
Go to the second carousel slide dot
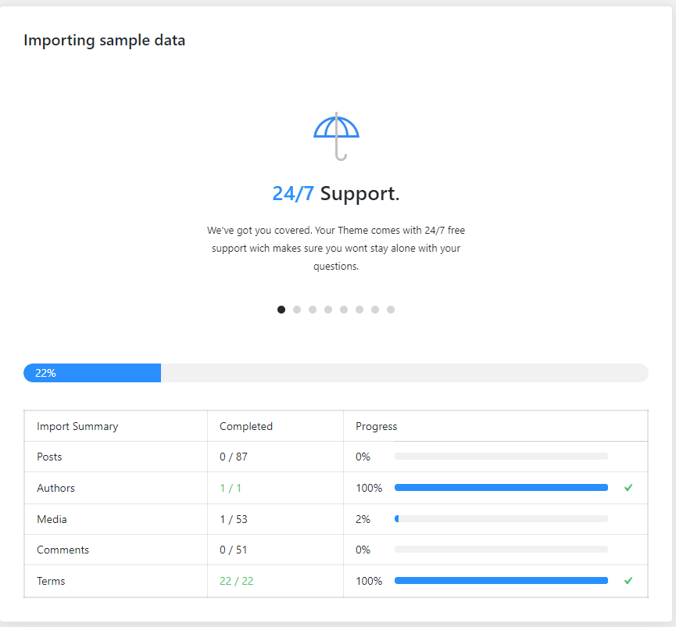[x=297, y=310]
